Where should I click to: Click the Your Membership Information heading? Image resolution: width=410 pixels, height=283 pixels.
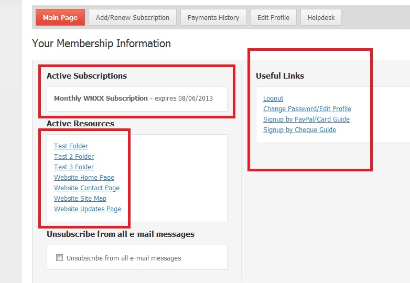(101, 43)
